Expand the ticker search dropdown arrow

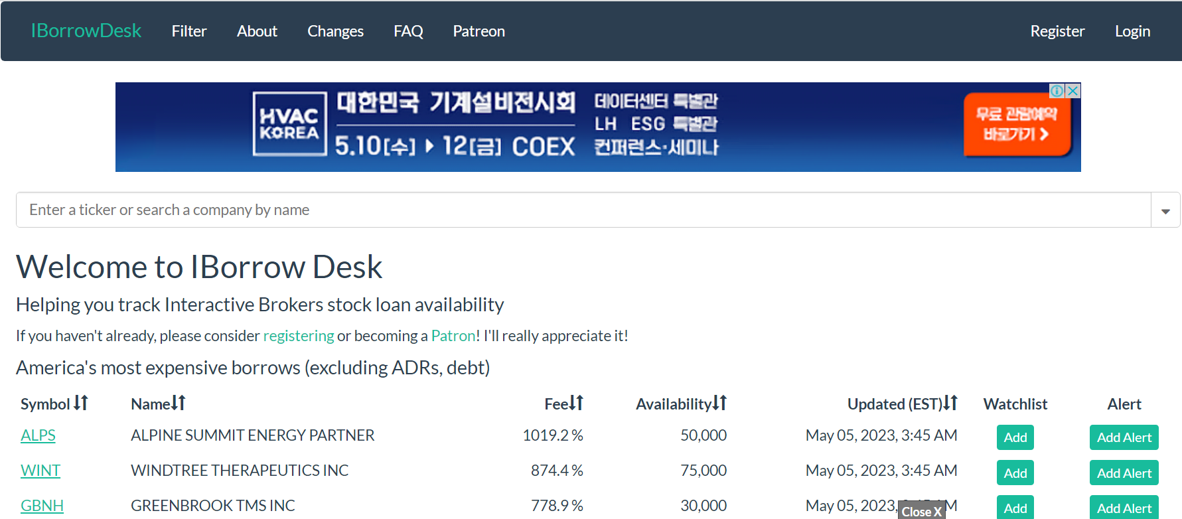(1165, 210)
